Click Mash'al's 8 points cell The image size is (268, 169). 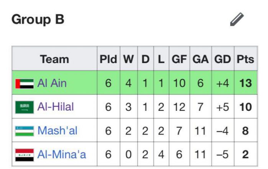tap(245, 131)
